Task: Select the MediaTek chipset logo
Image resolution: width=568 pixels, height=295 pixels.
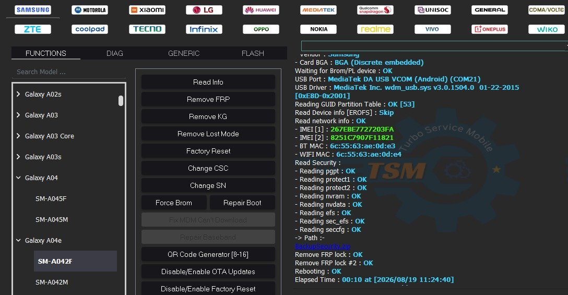Action: point(318,10)
